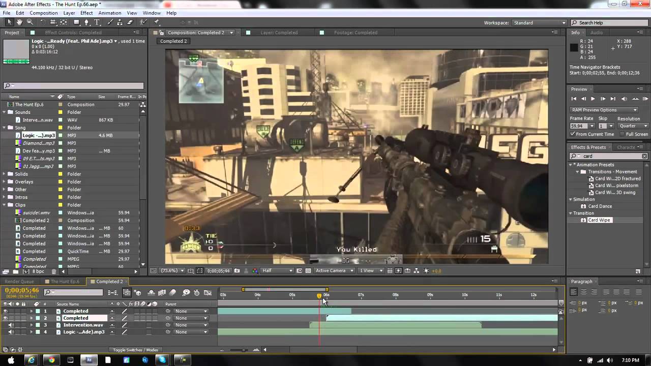
Task: Select the Selection arrow tool
Action: pyautogui.click(x=10, y=22)
